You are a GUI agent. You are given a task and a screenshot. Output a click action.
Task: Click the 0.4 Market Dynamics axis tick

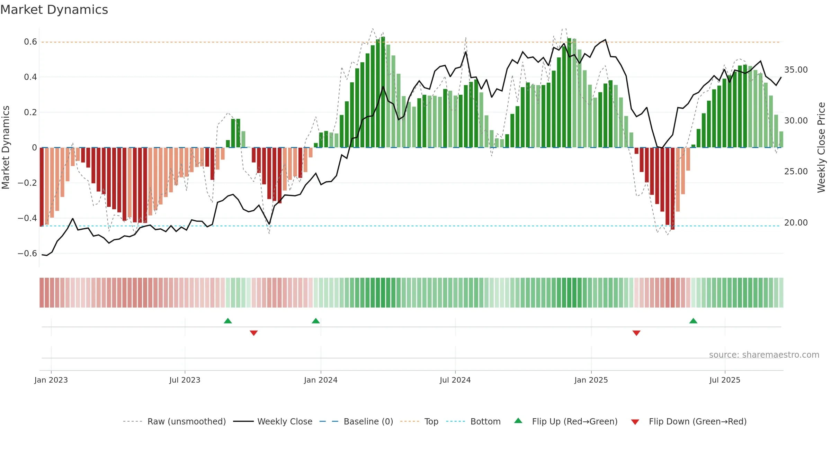pyautogui.click(x=30, y=77)
